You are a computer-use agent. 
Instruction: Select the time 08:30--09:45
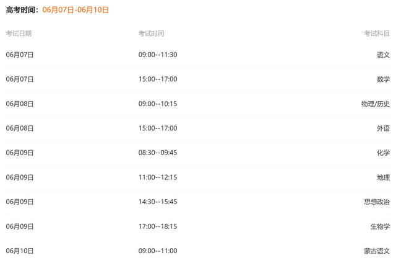coord(158,153)
